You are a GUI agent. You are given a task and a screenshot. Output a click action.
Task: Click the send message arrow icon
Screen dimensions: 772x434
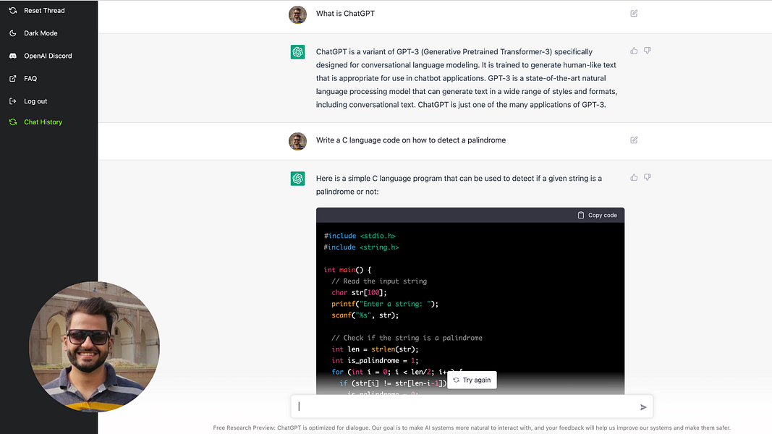(643, 407)
